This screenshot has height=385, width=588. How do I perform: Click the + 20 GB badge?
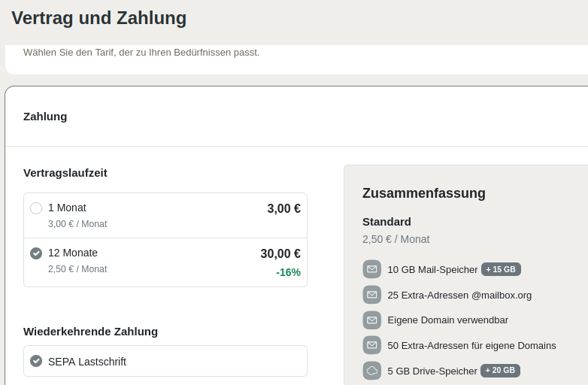(x=500, y=371)
